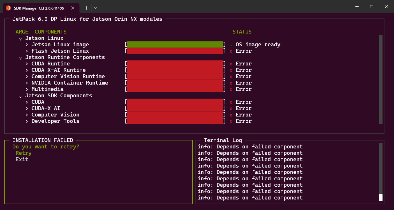This screenshot has height=210, width=394.
Task: Click the red X beside Flash Jetson Linux
Action: coord(231,51)
